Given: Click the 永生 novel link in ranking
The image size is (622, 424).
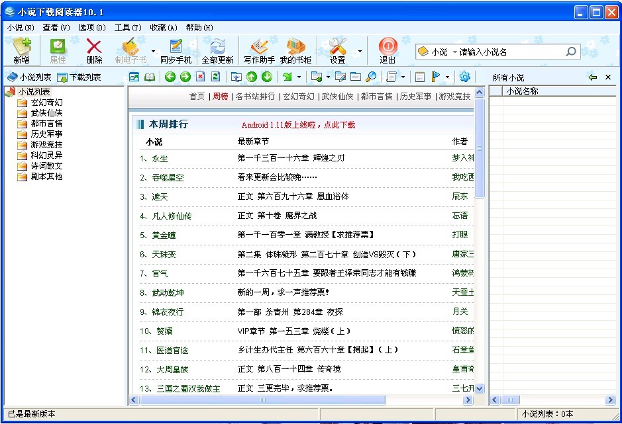Looking at the screenshot, I should [160, 159].
